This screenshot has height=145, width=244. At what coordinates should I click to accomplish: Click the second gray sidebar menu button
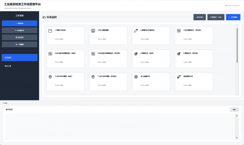20,30
